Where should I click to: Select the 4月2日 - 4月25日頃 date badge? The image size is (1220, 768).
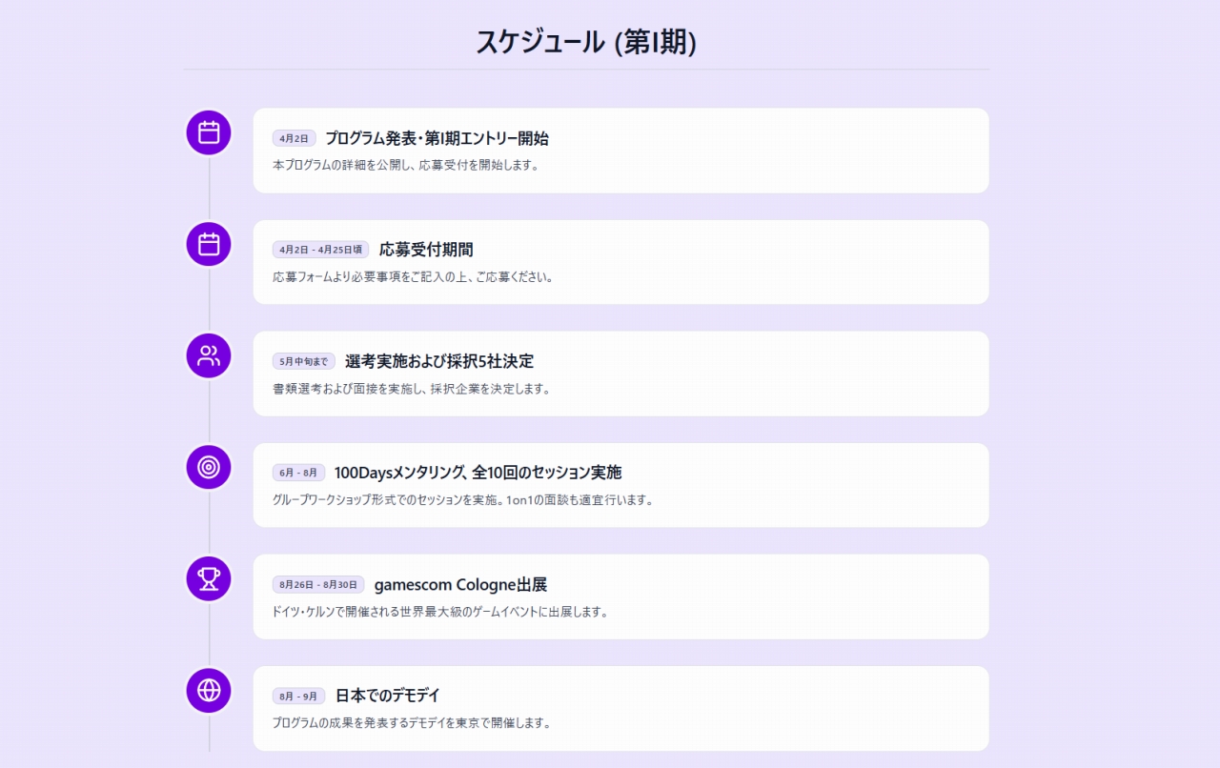pyautogui.click(x=320, y=250)
